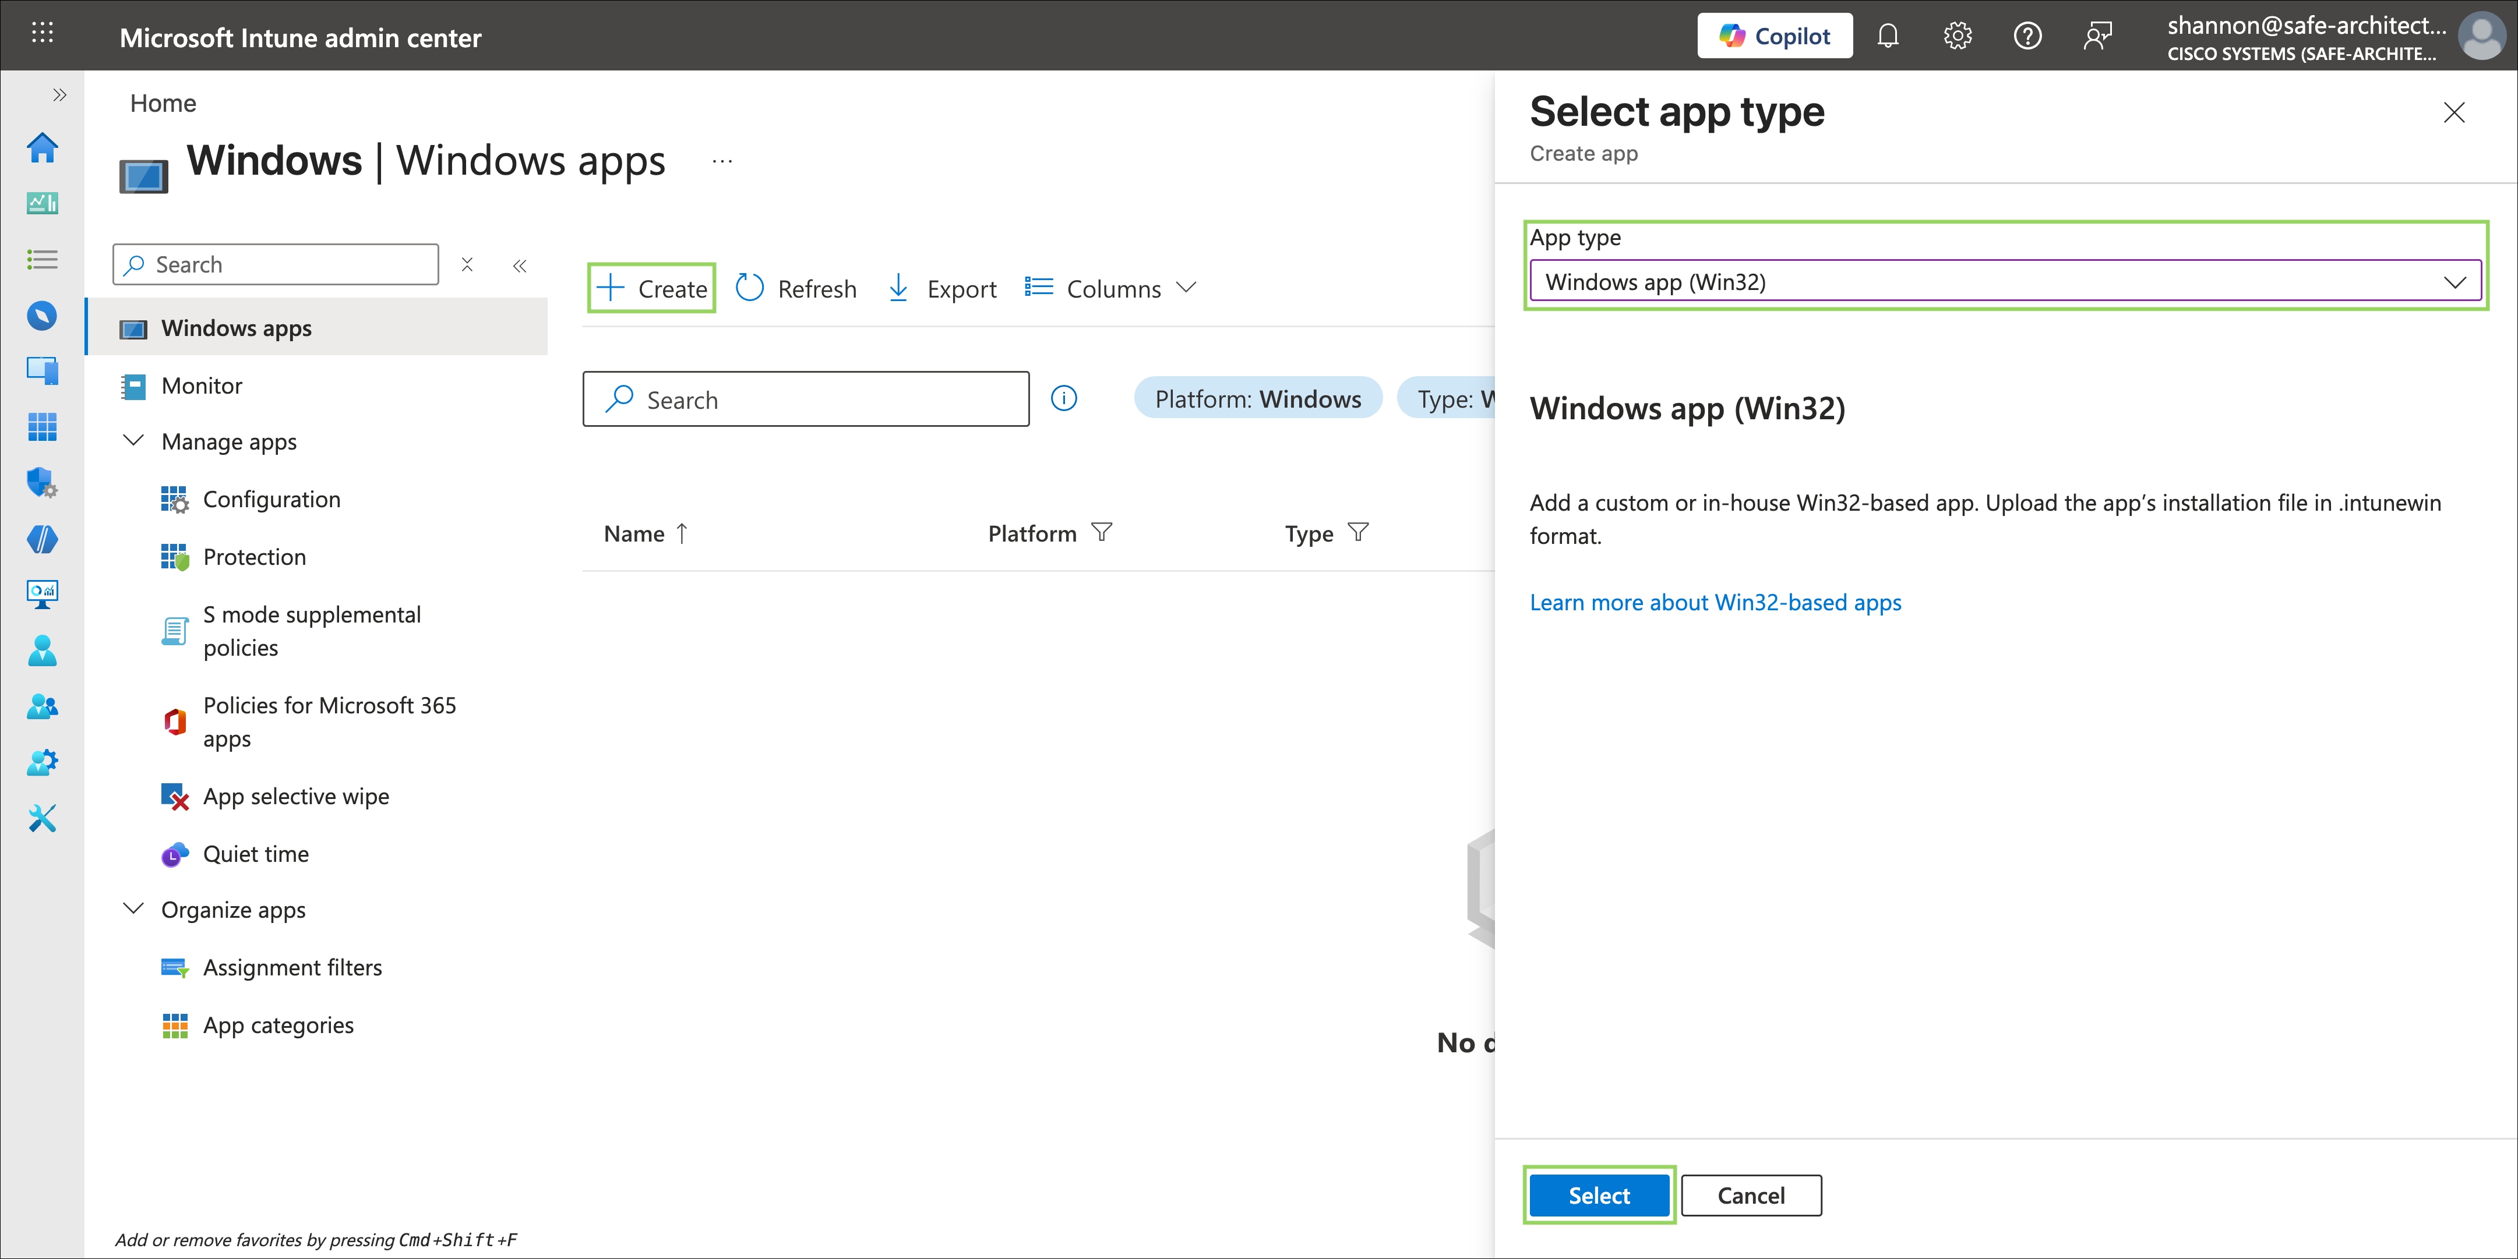Open Endpoint security shield icon
This screenshot has width=2518, height=1259.
coord(42,483)
